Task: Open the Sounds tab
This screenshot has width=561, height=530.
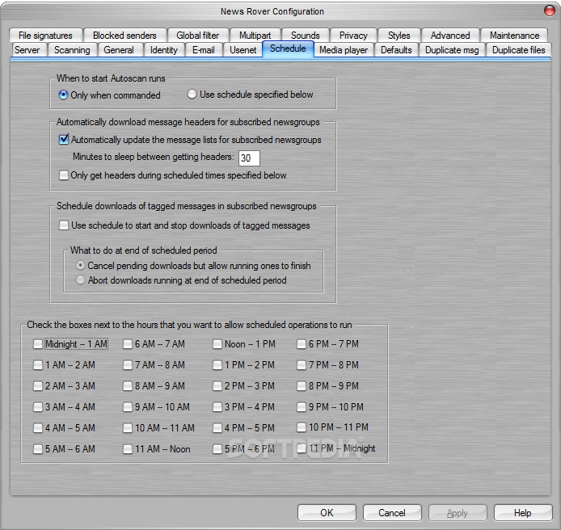Action: 306,36
